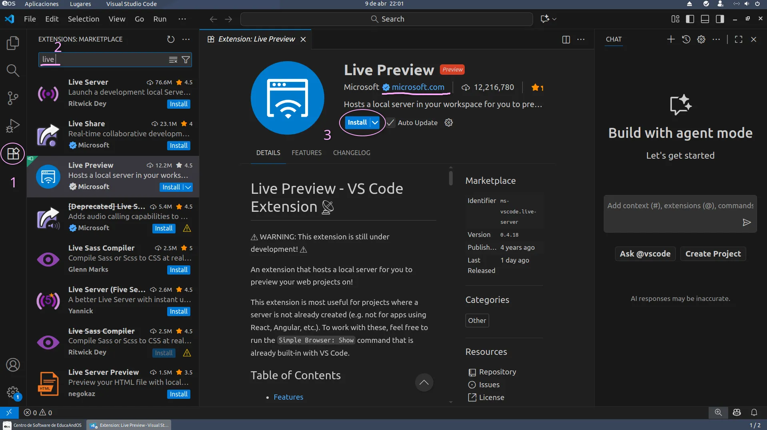Open the Extensions view in the Activity Bar
Image resolution: width=767 pixels, height=430 pixels.
click(x=13, y=153)
